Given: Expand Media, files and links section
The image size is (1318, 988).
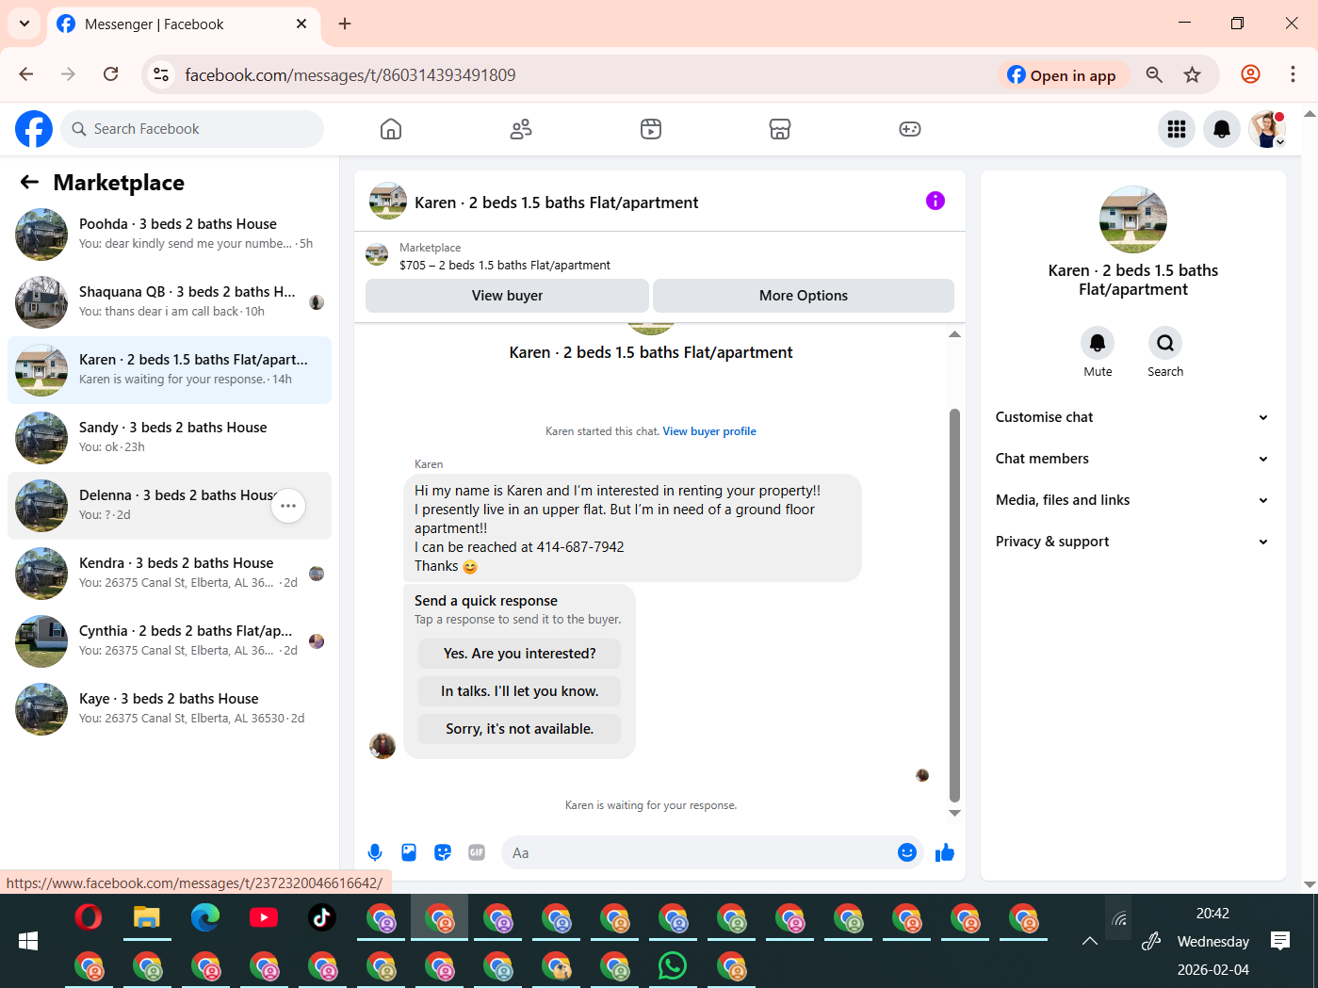Looking at the screenshot, I should click(x=1132, y=500).
